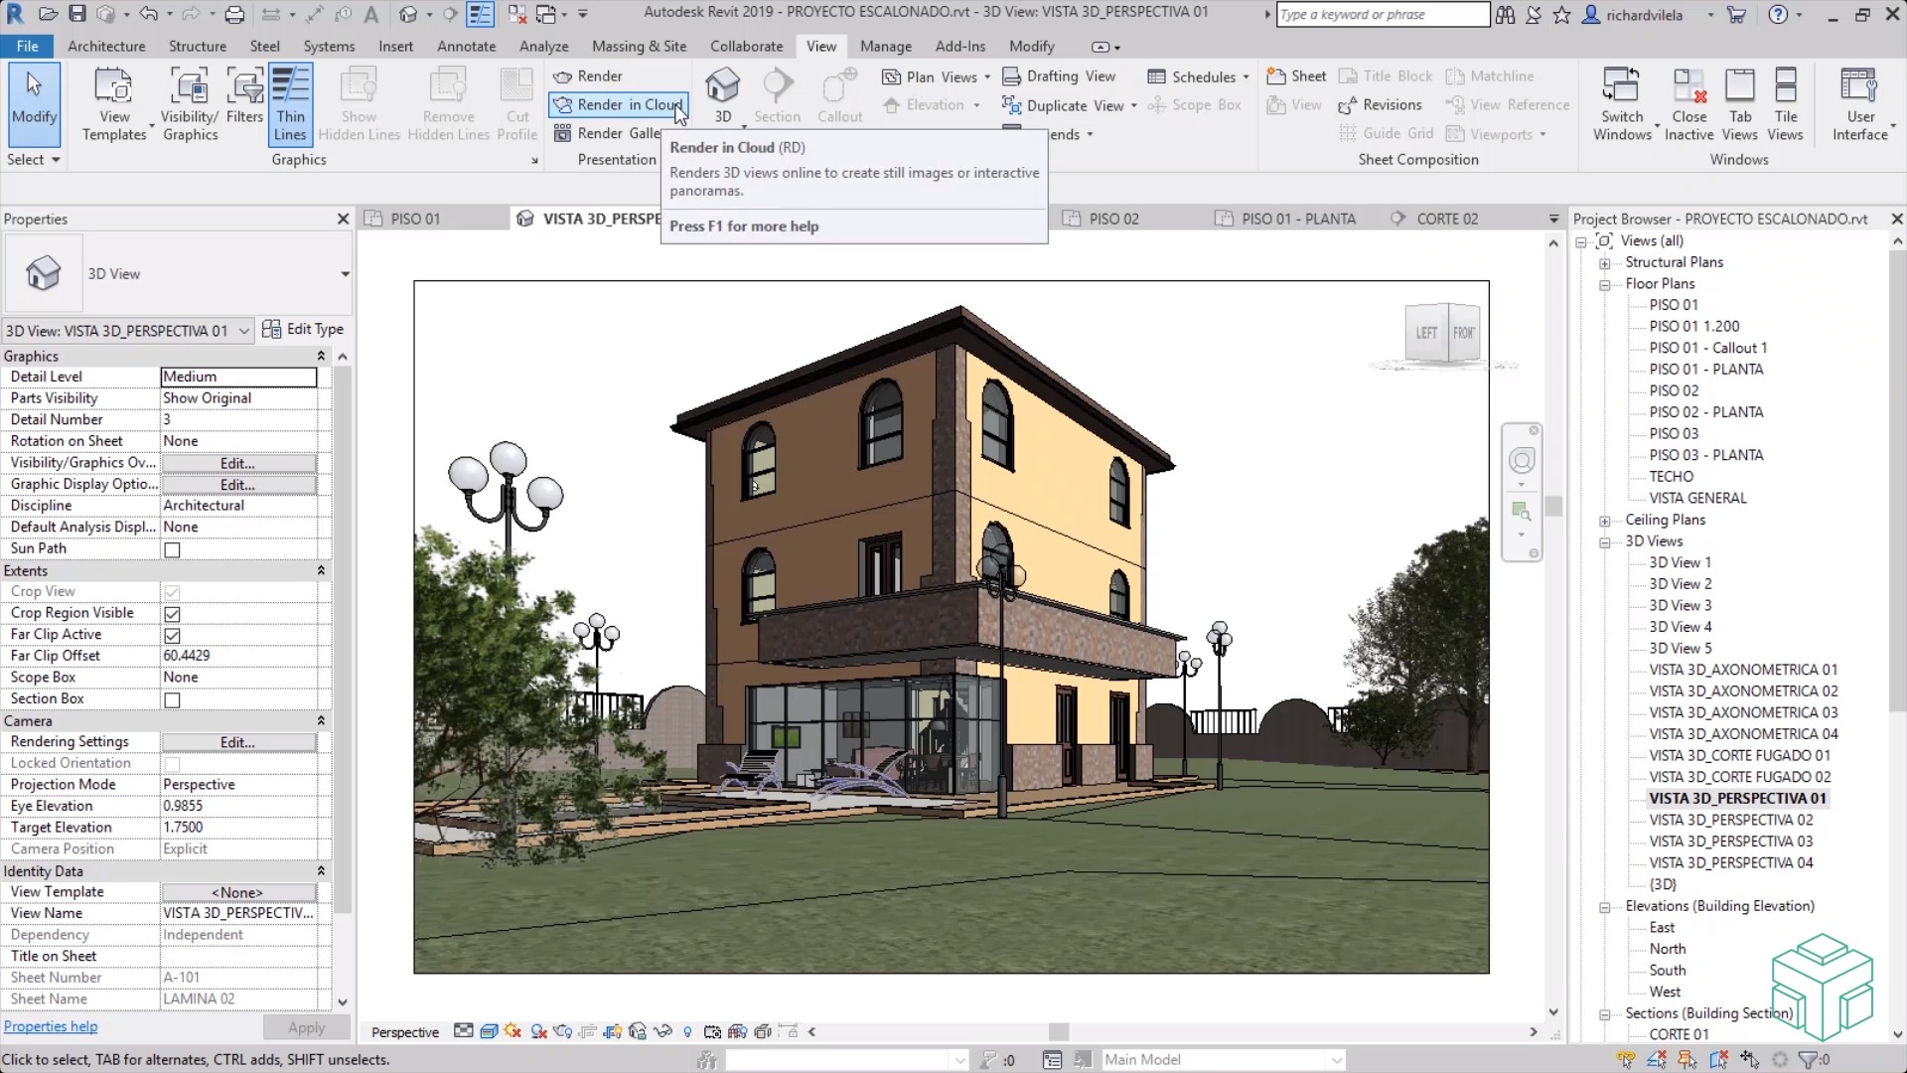Click Properties help link at bottom
This screenshot has width=1907, height=1073.
point(49,1027)
